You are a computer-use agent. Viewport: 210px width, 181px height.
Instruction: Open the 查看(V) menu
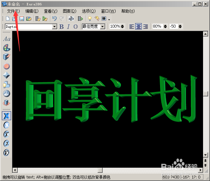[51, 11]
